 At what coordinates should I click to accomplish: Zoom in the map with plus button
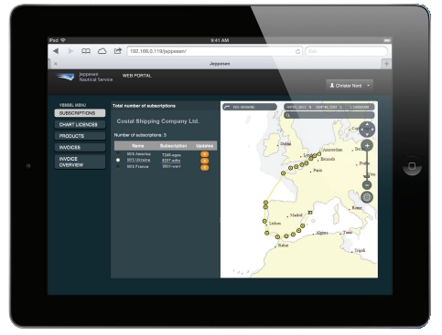click(x=367, y=146)
